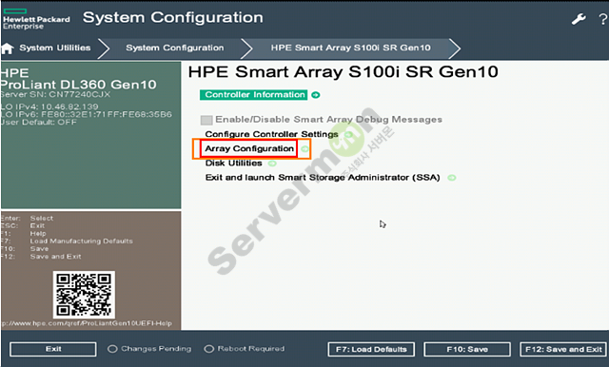Click the arrow icon after Exit and launch SSA

point(451,178)
